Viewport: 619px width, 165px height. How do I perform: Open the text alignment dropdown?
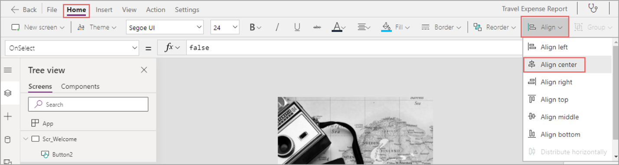pyautogui.click(x=364, y=27)
